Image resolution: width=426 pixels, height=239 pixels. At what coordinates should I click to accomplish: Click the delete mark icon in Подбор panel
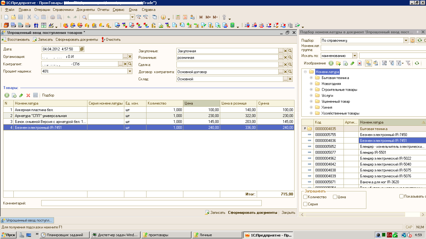tap(359, 63)
